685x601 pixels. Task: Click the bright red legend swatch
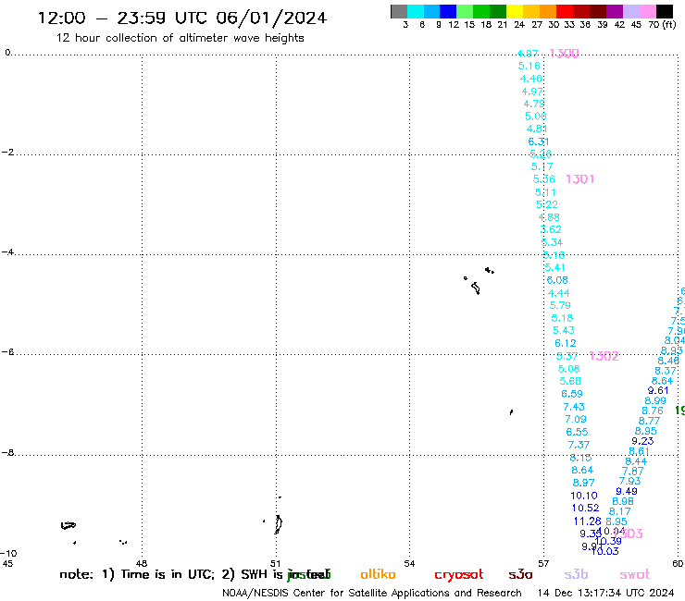(x=565, y=11)
